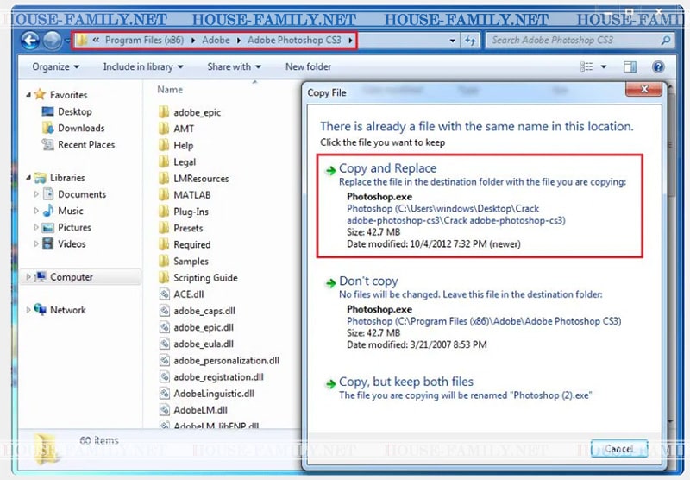Select the Legal folder icon

pos(164,162)
